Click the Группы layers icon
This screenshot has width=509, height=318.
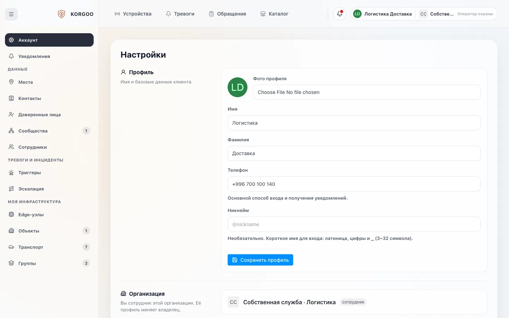11,263
